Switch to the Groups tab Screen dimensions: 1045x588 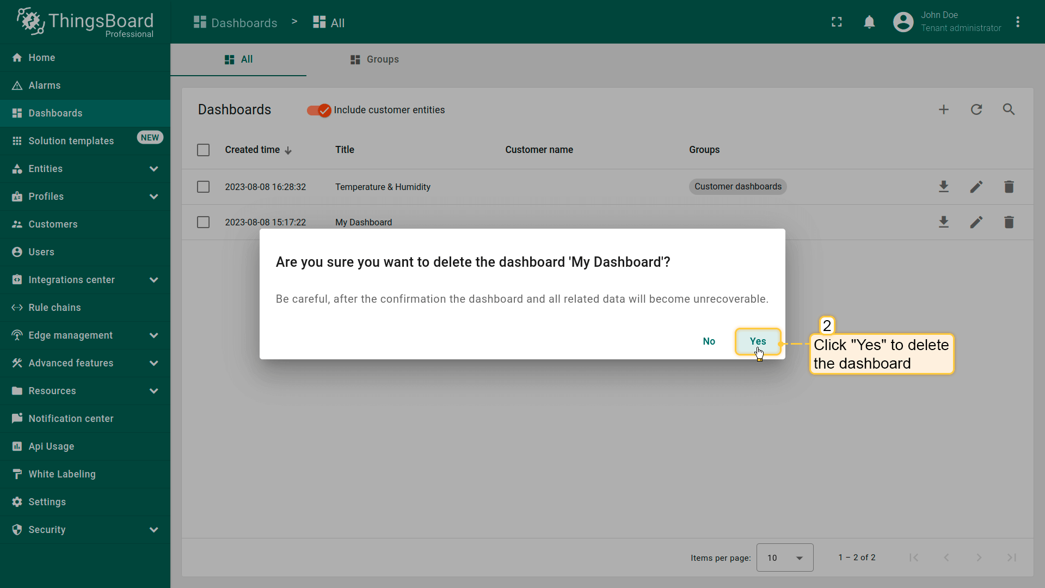coord(374,59)
